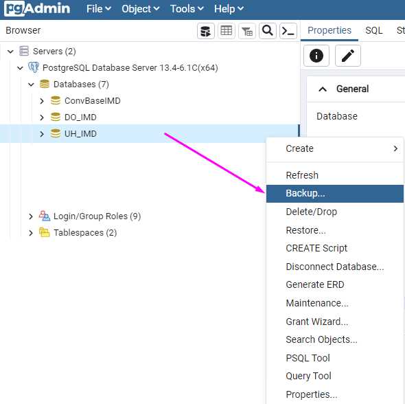The height and width of the screenshot is (404, 405).
Task: Expand Login/Group Roles (9) node
Action: [x=31, y=216]
